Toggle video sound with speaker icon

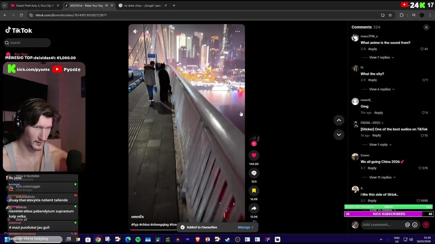(x=135, y=32)
